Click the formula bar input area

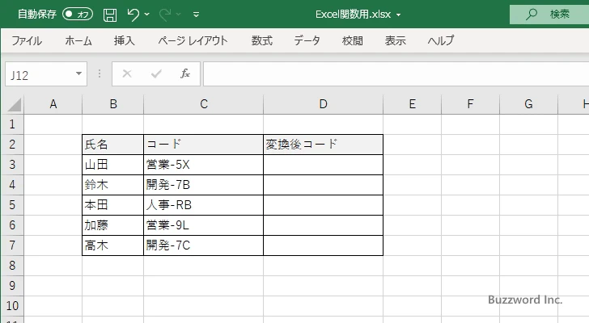(x=396, y=74)
